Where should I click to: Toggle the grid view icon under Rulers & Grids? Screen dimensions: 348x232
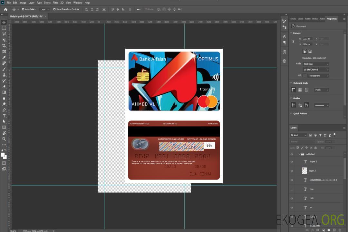coord(300,90)
